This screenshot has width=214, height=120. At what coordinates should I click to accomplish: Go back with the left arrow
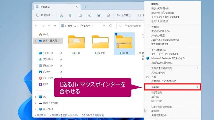click(x=36, y=26)
